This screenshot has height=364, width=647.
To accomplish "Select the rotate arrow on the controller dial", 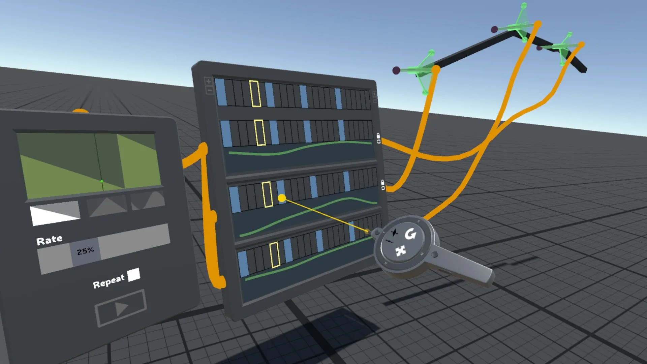I will (x=410, y=234).
